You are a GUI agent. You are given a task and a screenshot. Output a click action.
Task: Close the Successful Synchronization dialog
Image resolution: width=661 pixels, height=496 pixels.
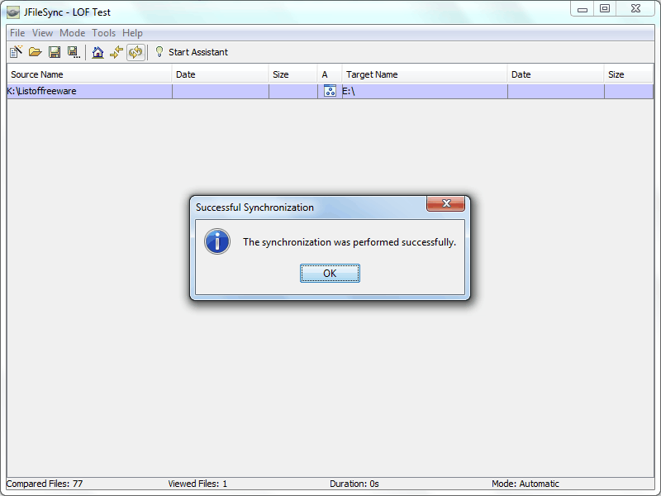click(x=445, y=203)
